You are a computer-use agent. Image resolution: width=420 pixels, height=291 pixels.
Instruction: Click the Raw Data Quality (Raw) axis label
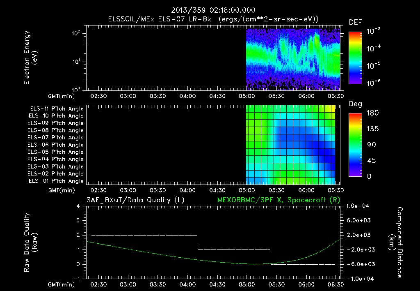[30, 242]
